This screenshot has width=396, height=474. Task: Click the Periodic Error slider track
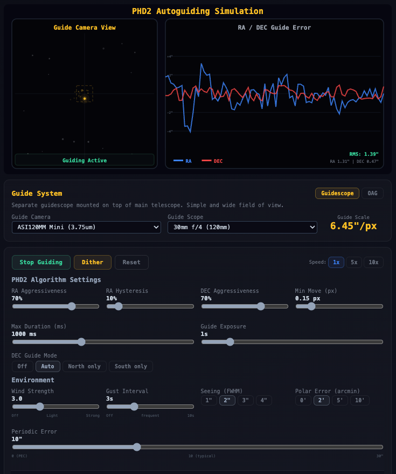197,447
